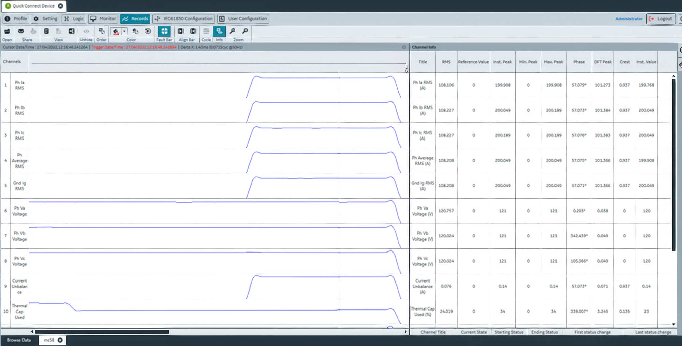The image size is (682, 346).
Task: Open the Color dropdown arrow
Action: [x=124, y=31]
